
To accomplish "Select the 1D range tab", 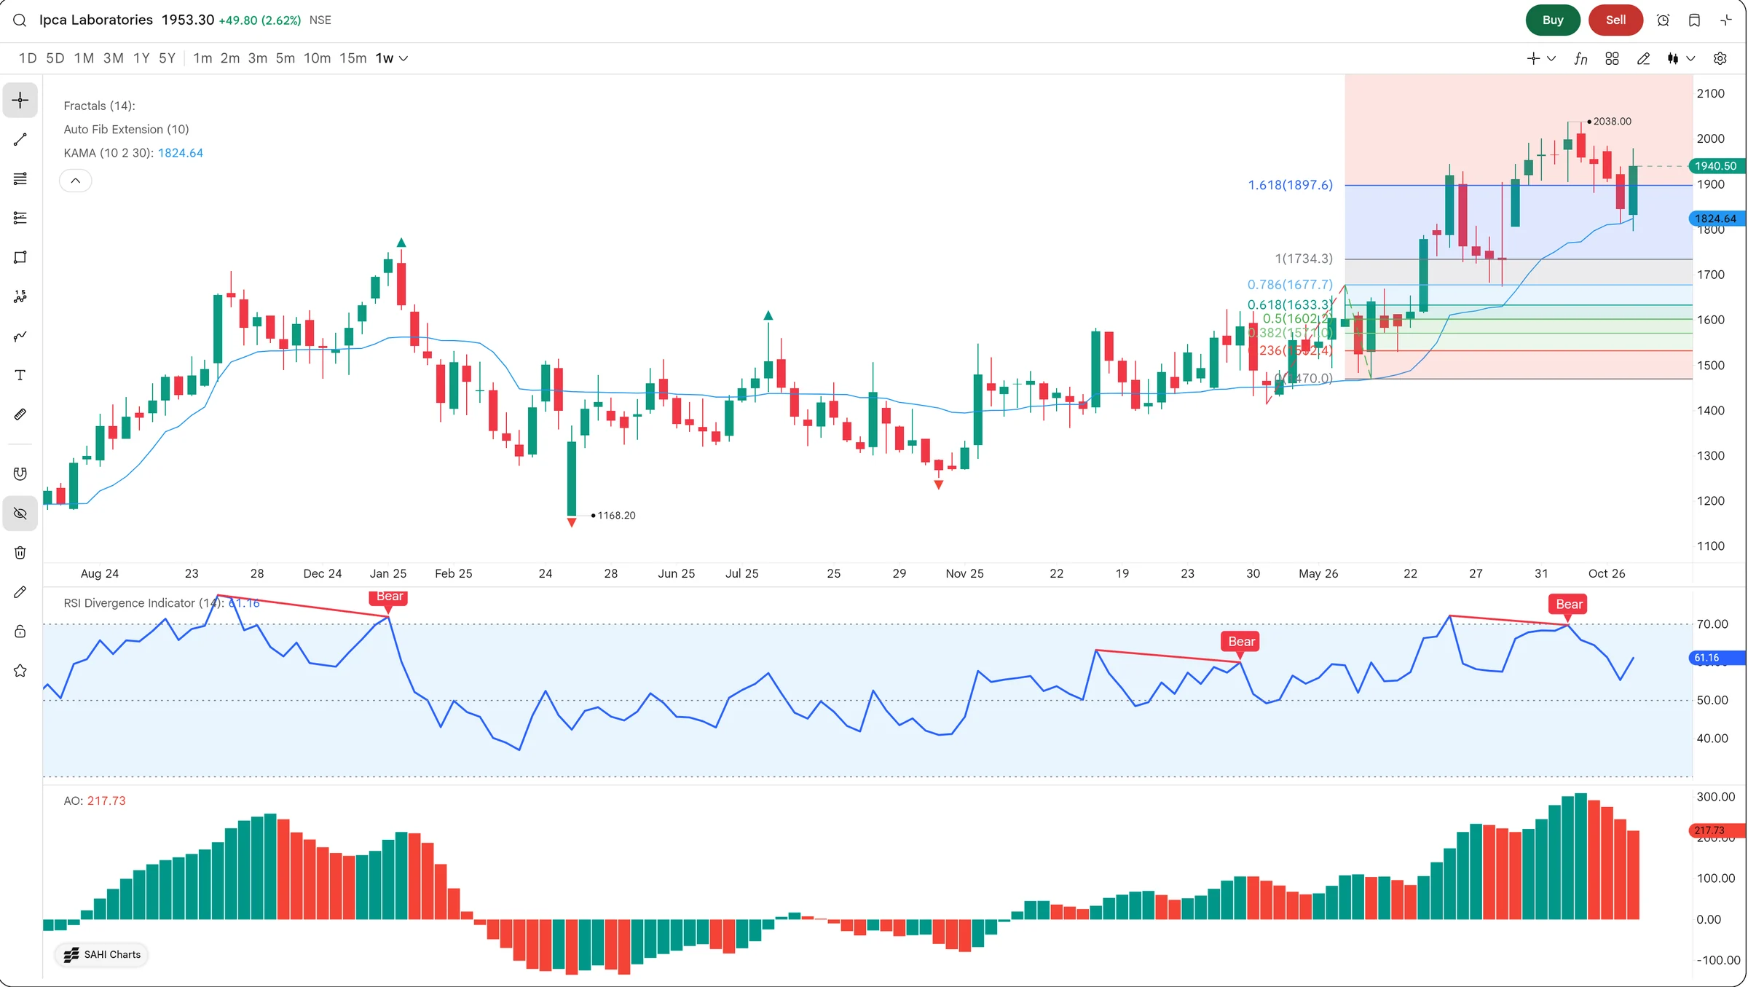I will (28, 58).
